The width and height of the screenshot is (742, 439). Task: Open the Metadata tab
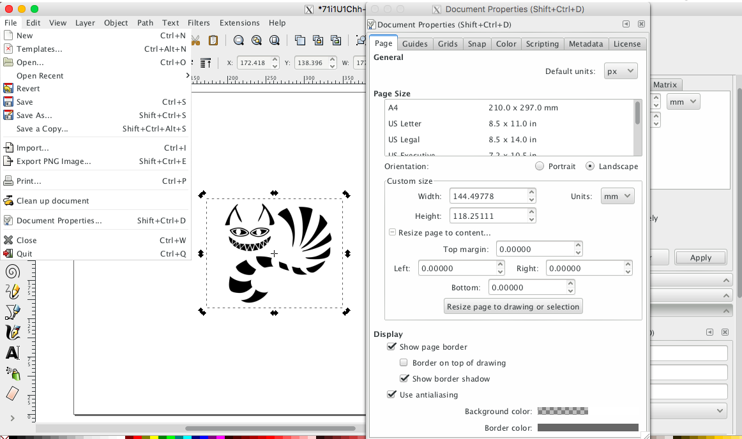586,43
